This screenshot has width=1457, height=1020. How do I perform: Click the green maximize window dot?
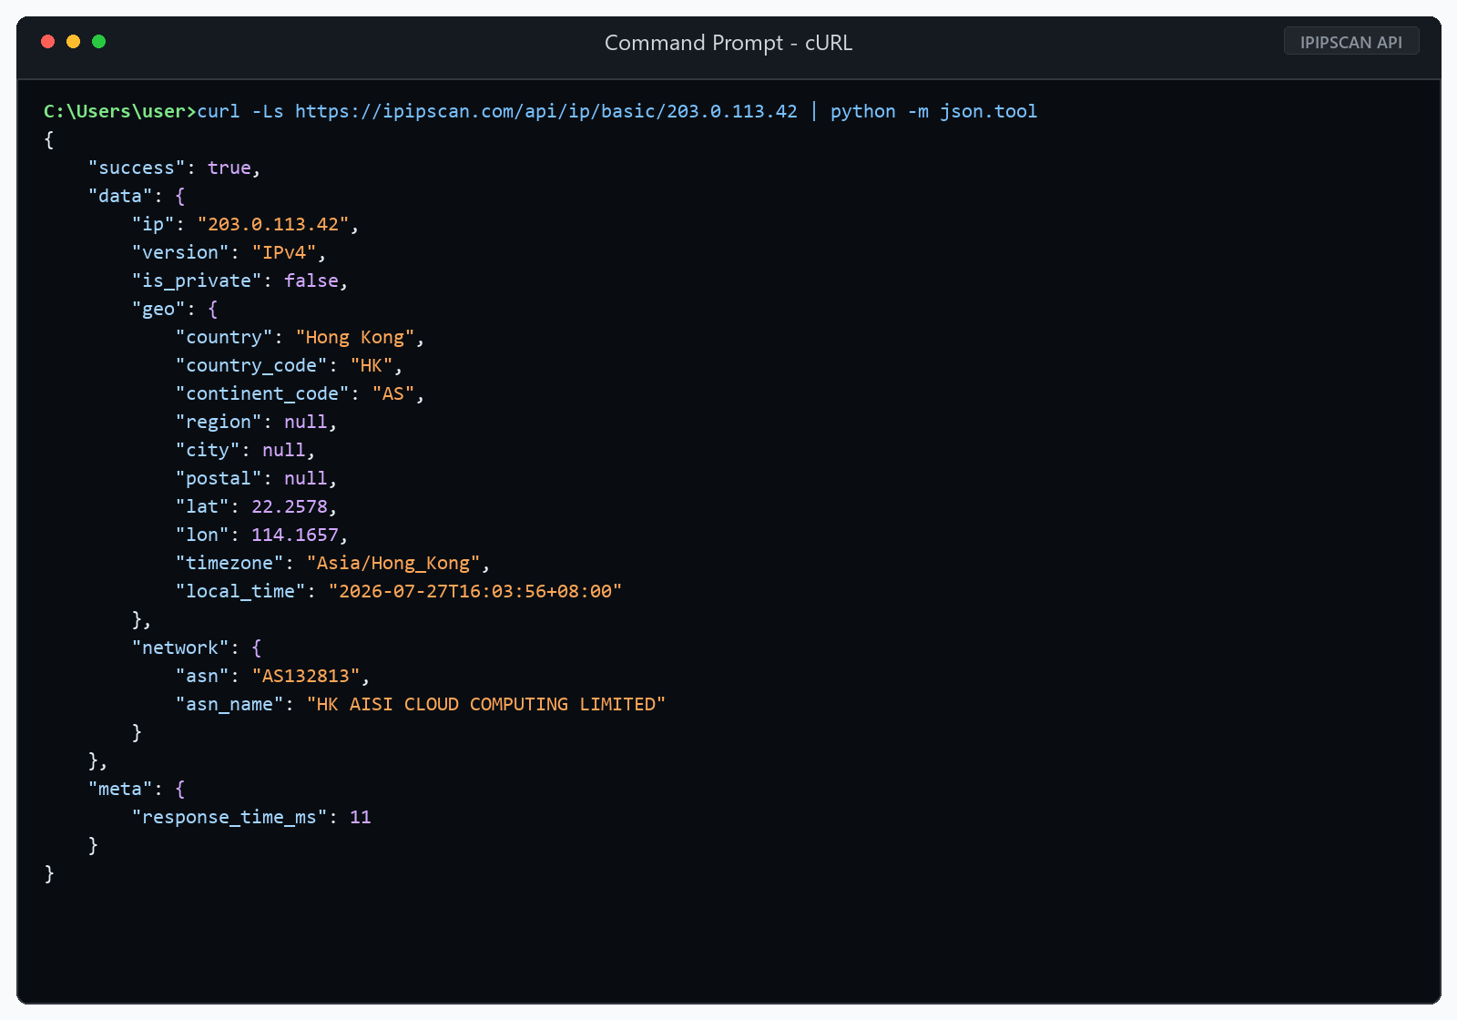(x=99, y=41)
